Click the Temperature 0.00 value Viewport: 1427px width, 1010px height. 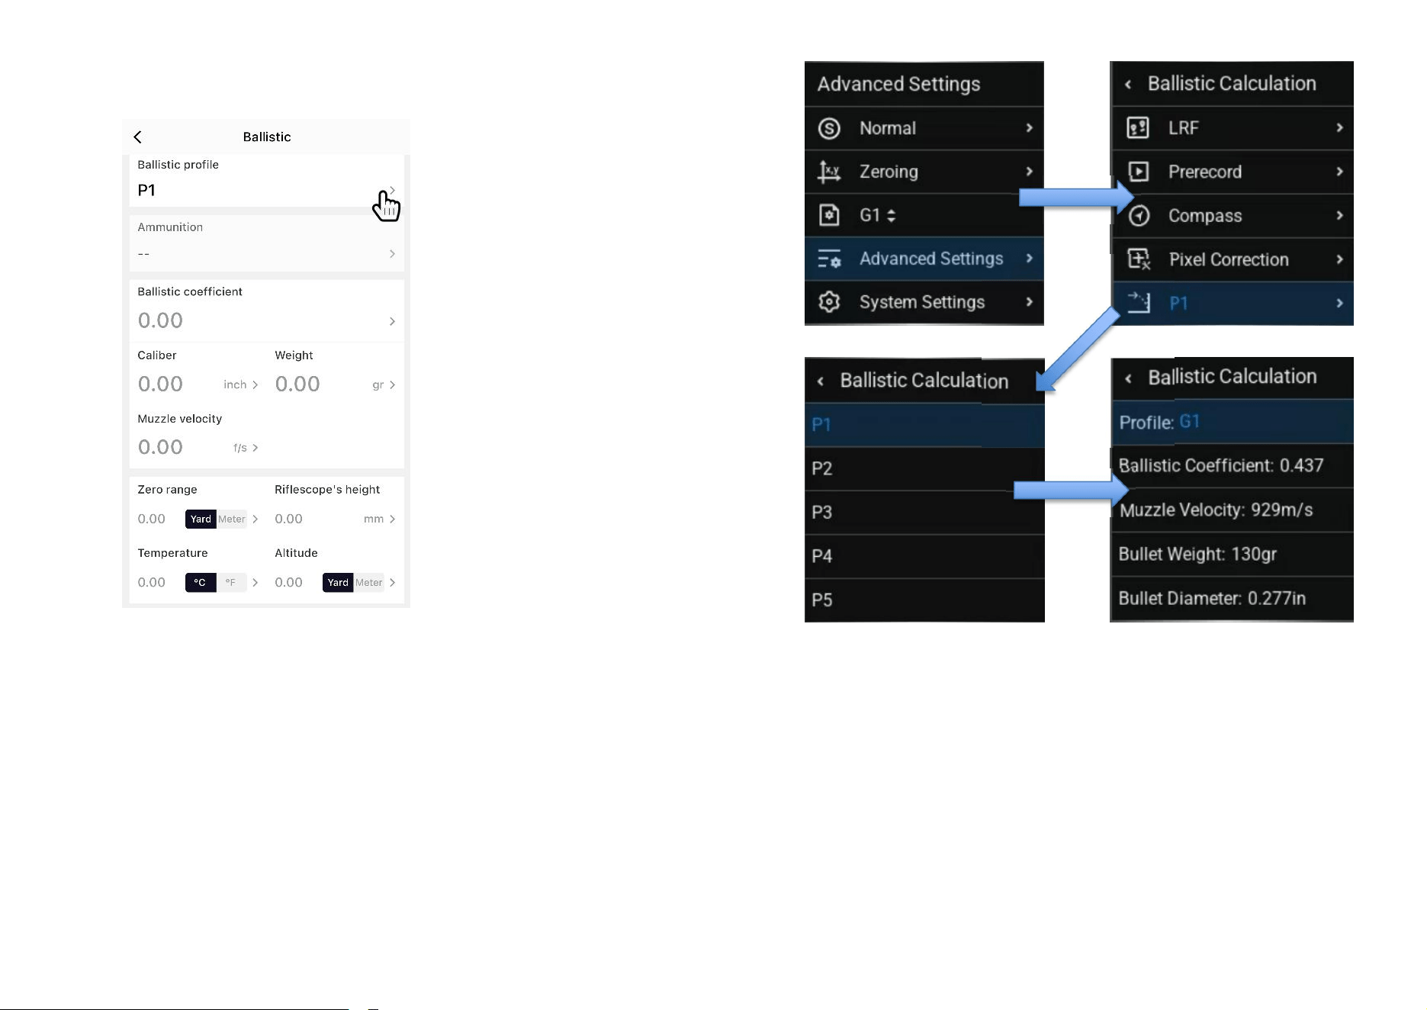click(x=151, y=582)
